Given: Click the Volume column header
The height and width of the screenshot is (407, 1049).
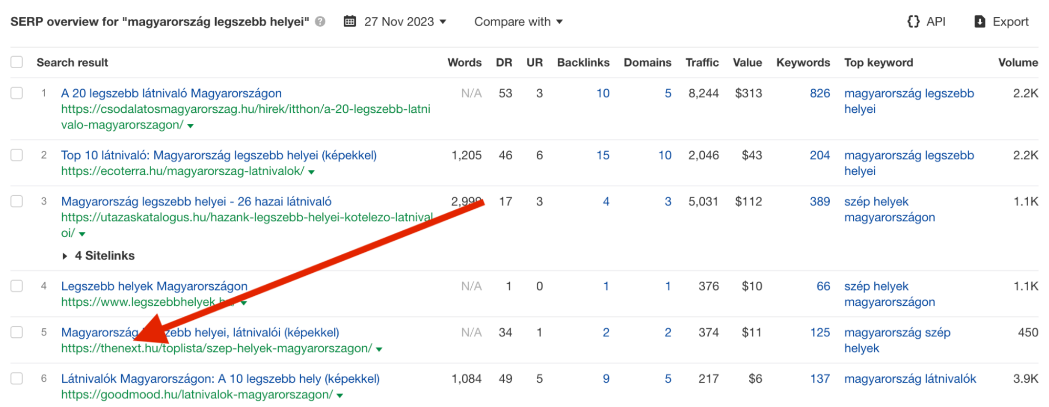Looking at the screenshot, I should pos(1018,62).
